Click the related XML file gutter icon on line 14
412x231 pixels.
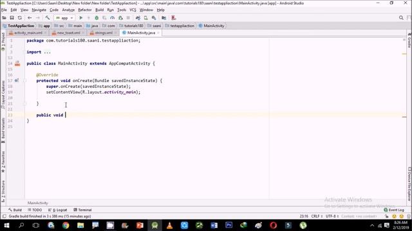click(x=17, y=64)
